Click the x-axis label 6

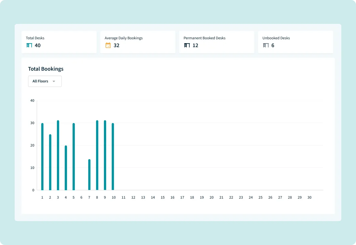tap(81, 198)
